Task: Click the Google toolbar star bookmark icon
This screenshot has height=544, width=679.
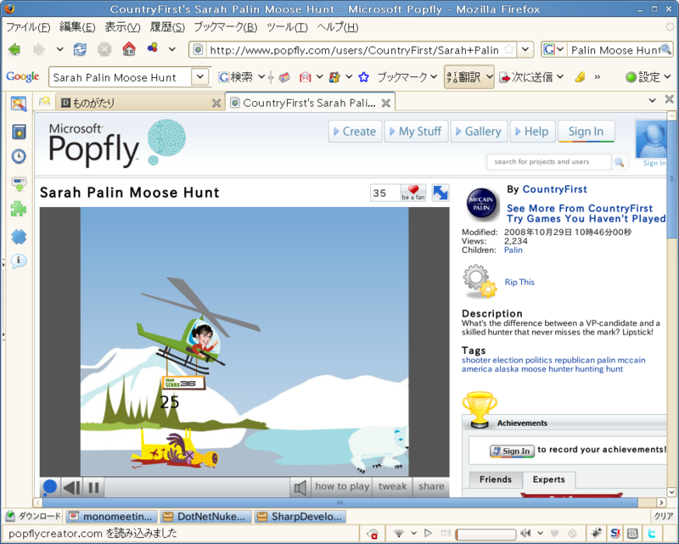Action: pyautogui.click(x=364, y=77)
